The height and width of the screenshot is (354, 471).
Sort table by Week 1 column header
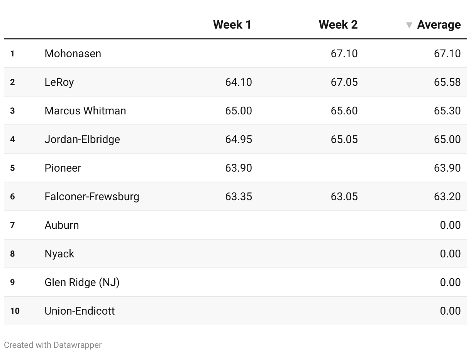tap(232, 25)
